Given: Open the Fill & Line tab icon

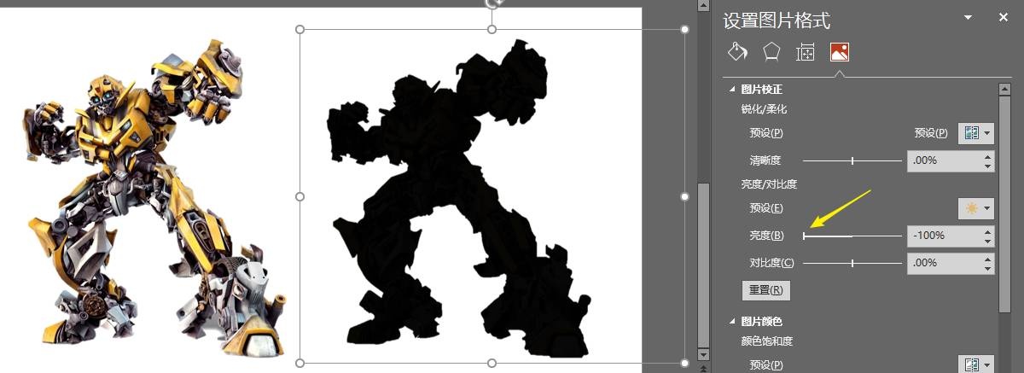Looking at the screenshot, I should click(x=737, y=52).
